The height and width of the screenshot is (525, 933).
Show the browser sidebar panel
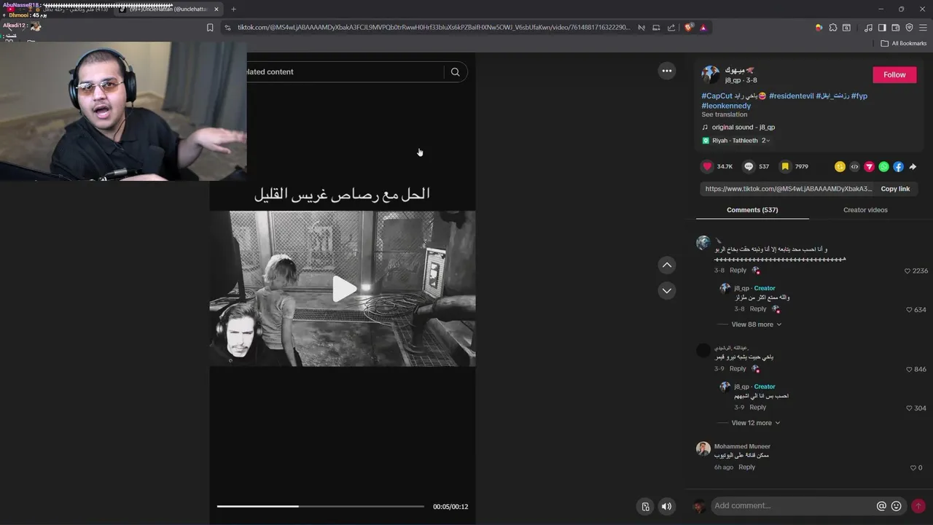click(x=882, y=28)
